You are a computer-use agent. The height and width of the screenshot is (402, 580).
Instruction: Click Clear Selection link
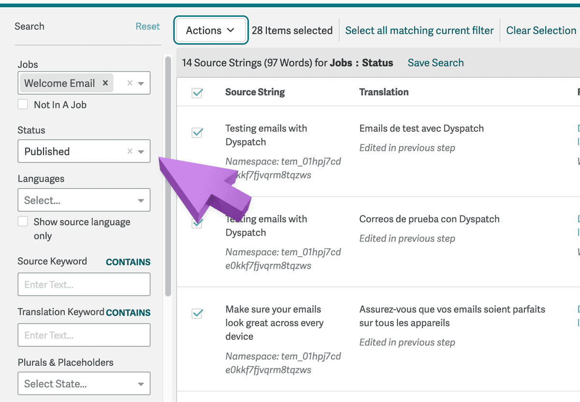(x=541, y=30)
